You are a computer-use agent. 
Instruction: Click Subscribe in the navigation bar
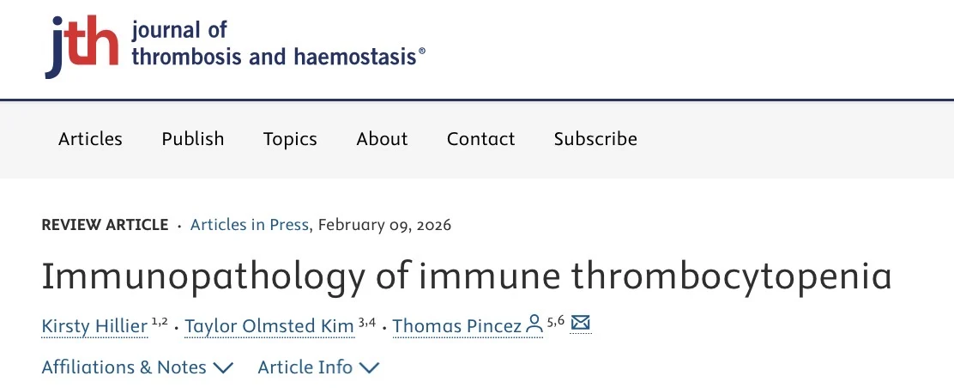click(x=595, y=139)
